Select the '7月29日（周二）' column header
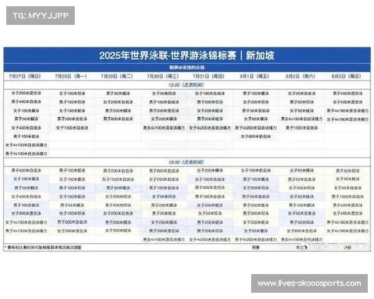The height and width of the screenshot is (299, 374). pos(117,76)
